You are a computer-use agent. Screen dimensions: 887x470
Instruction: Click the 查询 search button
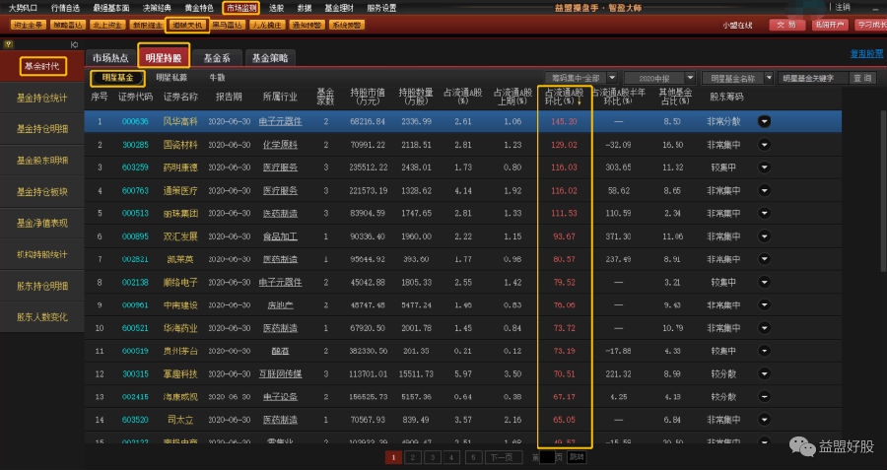tap(862, 78)
